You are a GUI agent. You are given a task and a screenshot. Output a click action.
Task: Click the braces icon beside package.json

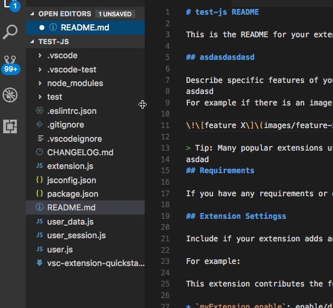click(39, 194)
